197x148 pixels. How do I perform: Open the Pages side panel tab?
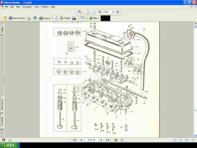tap(2, 30)
